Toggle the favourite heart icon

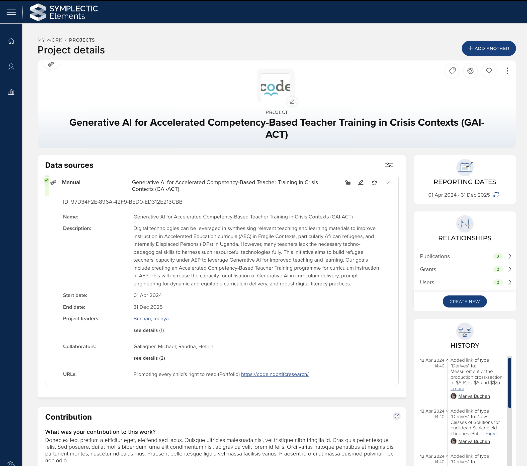click(x=489, y=71)
